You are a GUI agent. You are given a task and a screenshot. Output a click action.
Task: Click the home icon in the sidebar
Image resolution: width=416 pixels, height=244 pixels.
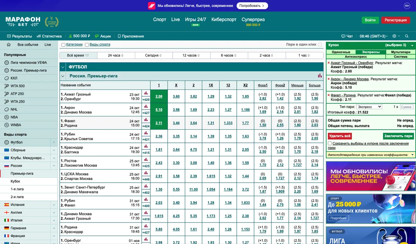tap(9, 45)
